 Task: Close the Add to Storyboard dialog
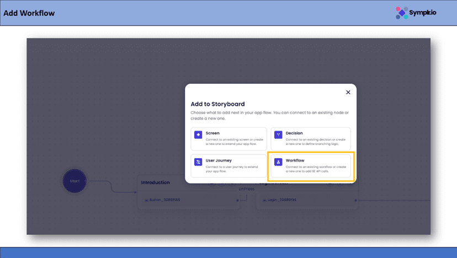348,93
